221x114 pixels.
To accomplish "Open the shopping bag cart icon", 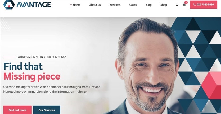I will click(x=184, y=5).
